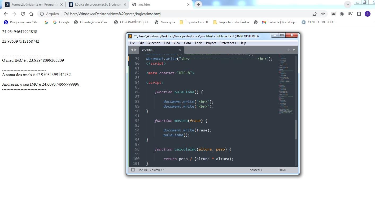This screenshot has height=212, width=375.
Task: Open Project menu in Sublime Text
Action: coord(211,43)
